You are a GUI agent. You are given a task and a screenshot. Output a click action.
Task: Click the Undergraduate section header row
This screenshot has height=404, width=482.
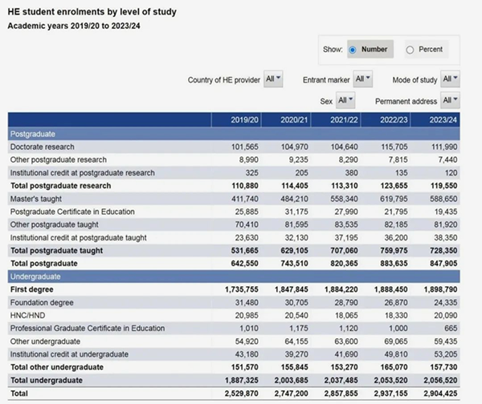pos(35,276)
